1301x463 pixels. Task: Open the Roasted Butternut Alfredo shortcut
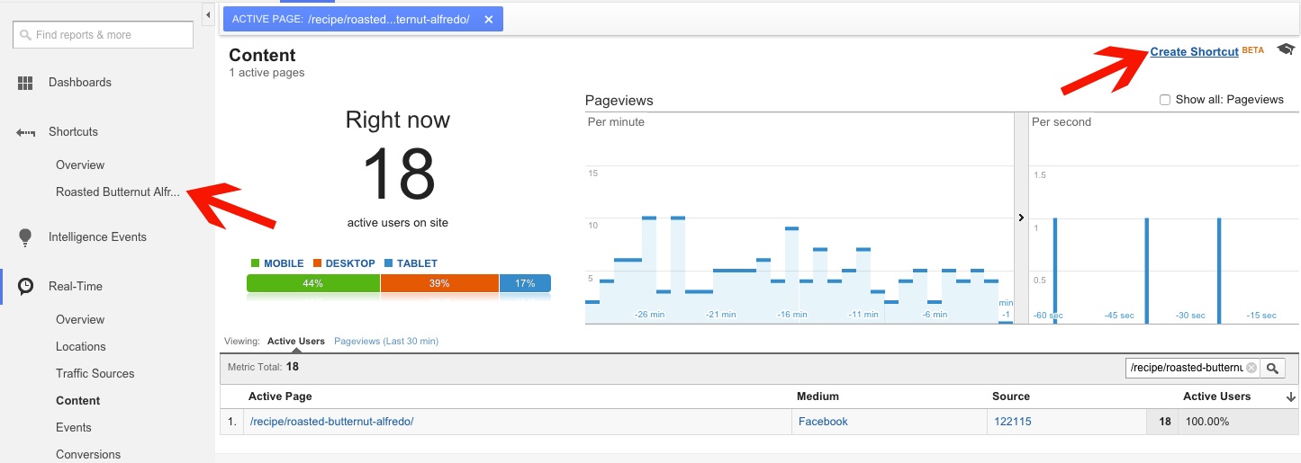click(117, 191)
